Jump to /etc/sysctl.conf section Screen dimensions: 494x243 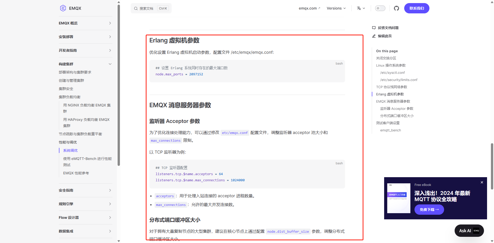(392, 73)
